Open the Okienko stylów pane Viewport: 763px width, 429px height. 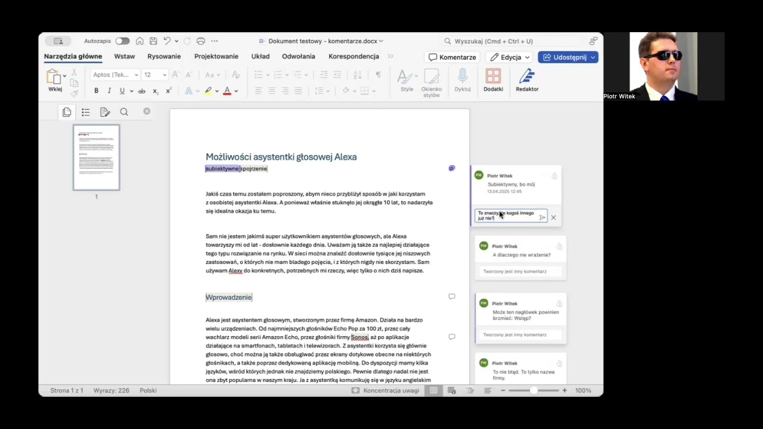(x=432, y=83)
